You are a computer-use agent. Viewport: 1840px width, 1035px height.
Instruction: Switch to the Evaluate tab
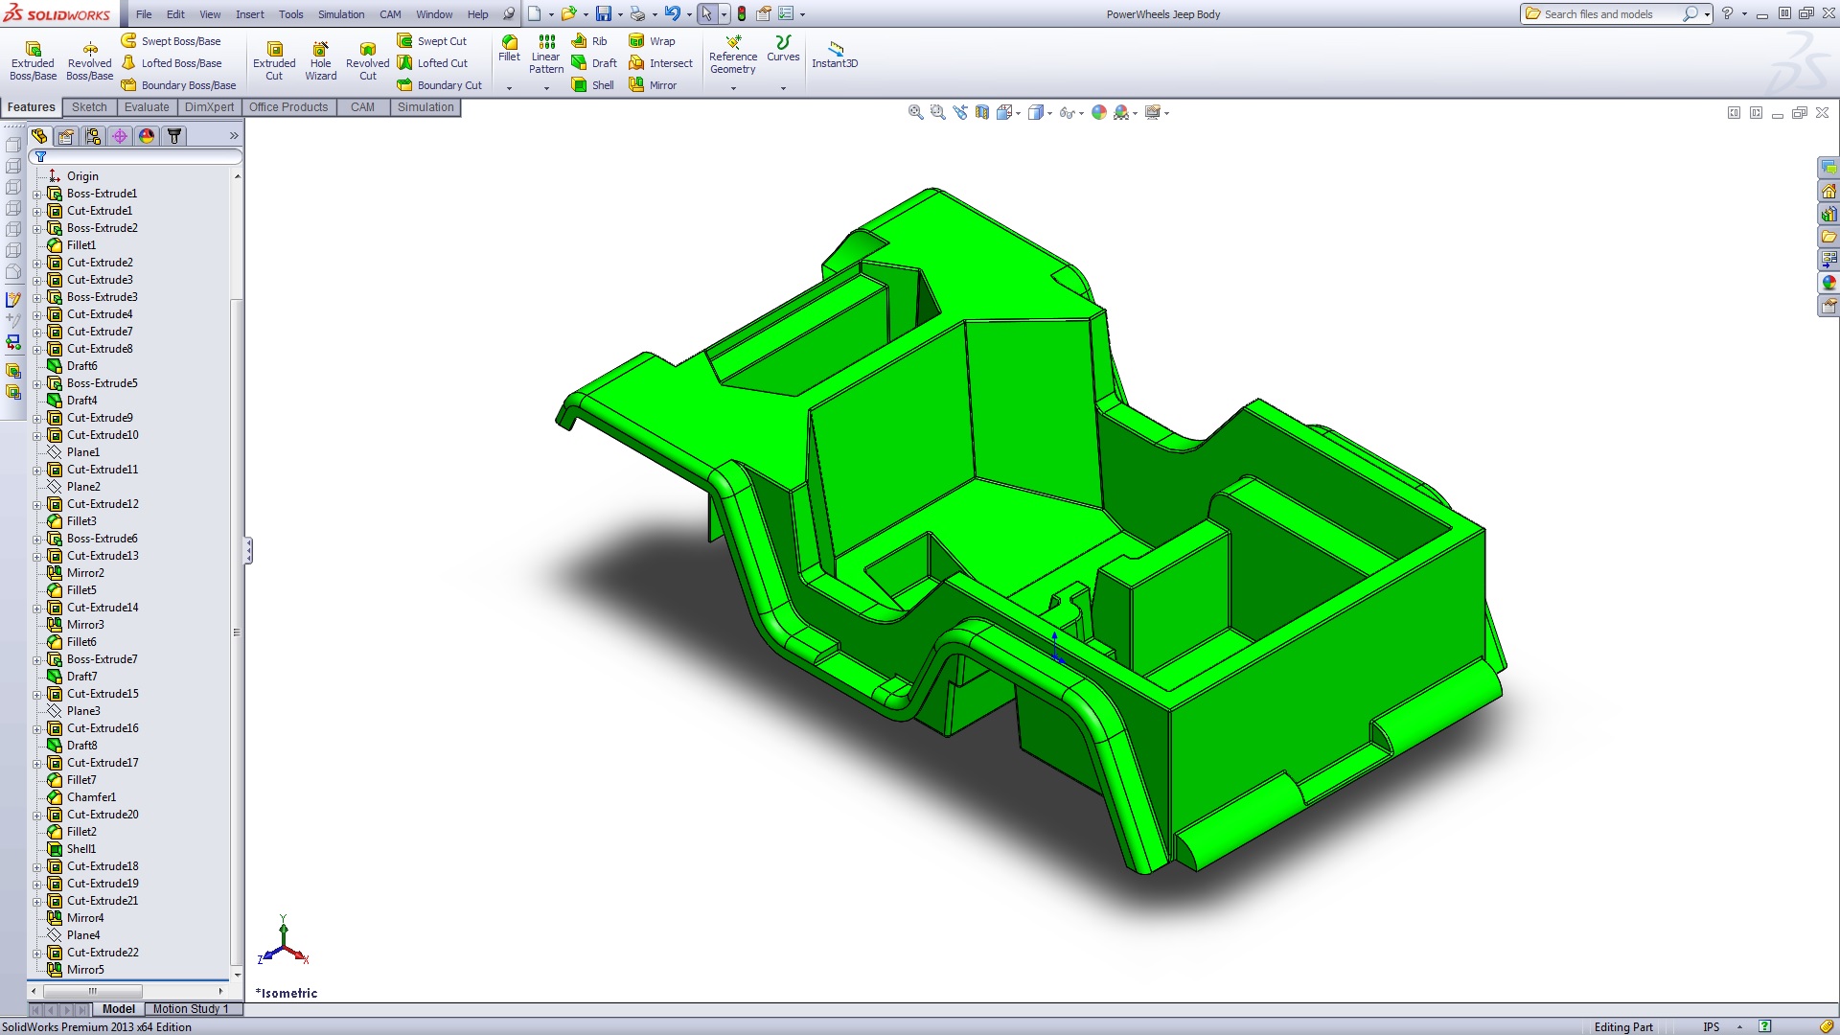(147, 107)
